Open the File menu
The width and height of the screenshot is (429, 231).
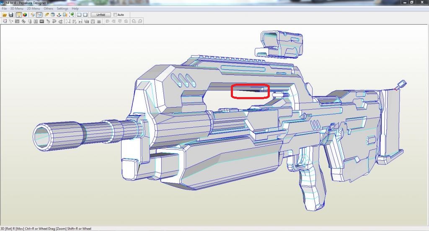coord(4,8)
